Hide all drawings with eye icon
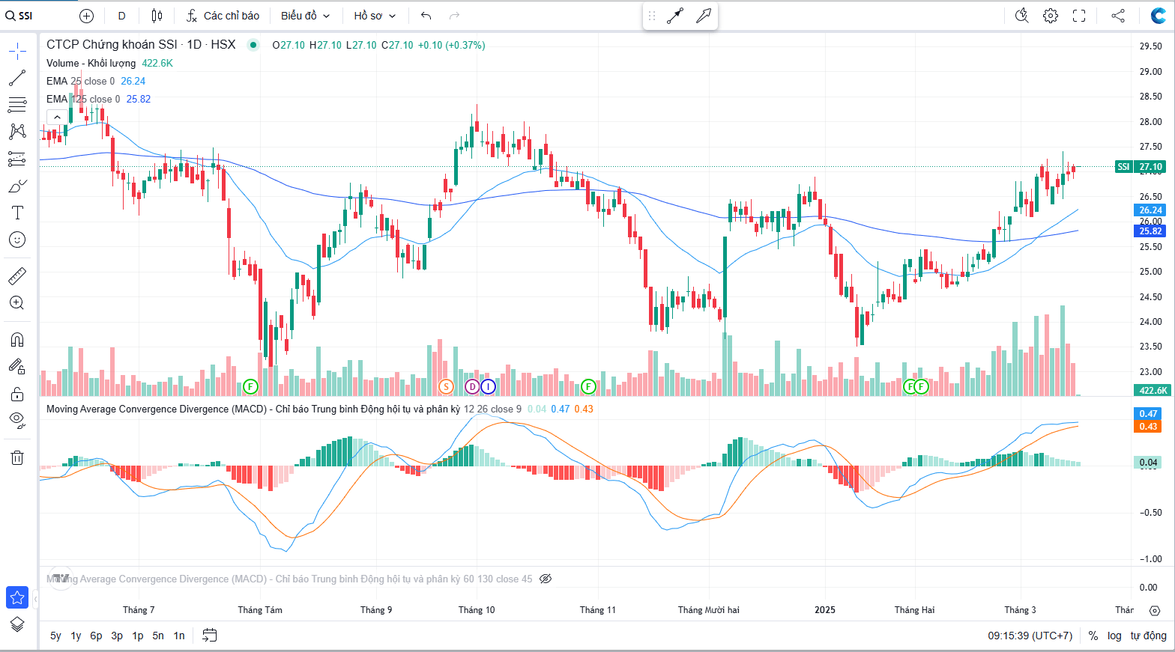 (17, 419)
